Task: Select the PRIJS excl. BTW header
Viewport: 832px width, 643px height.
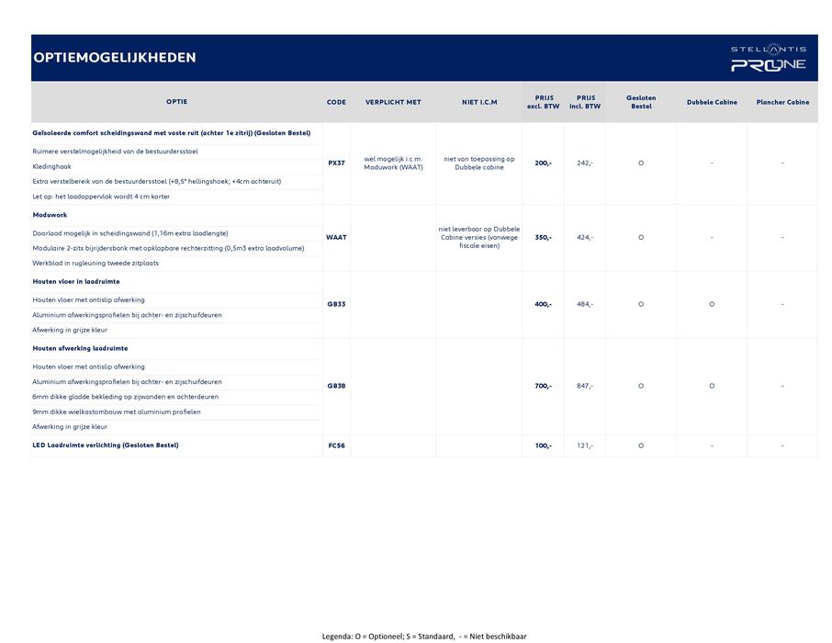Action: (x=543, y=102)
